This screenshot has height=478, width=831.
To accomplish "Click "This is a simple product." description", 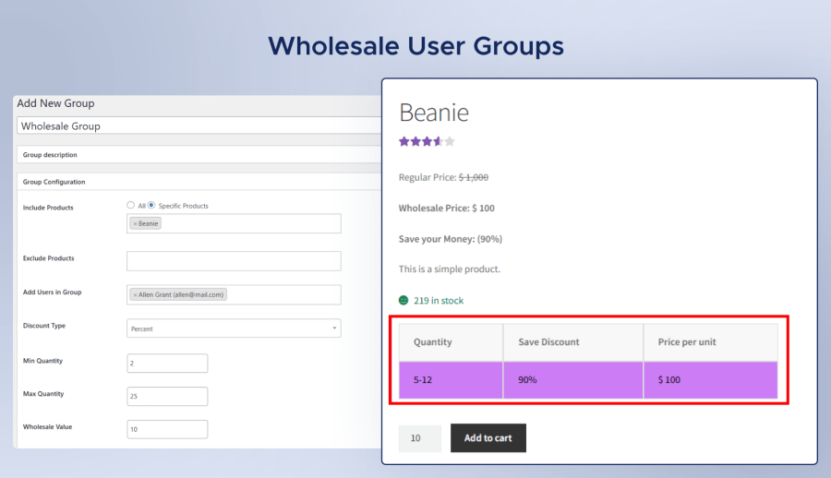I will coord(449,269).
